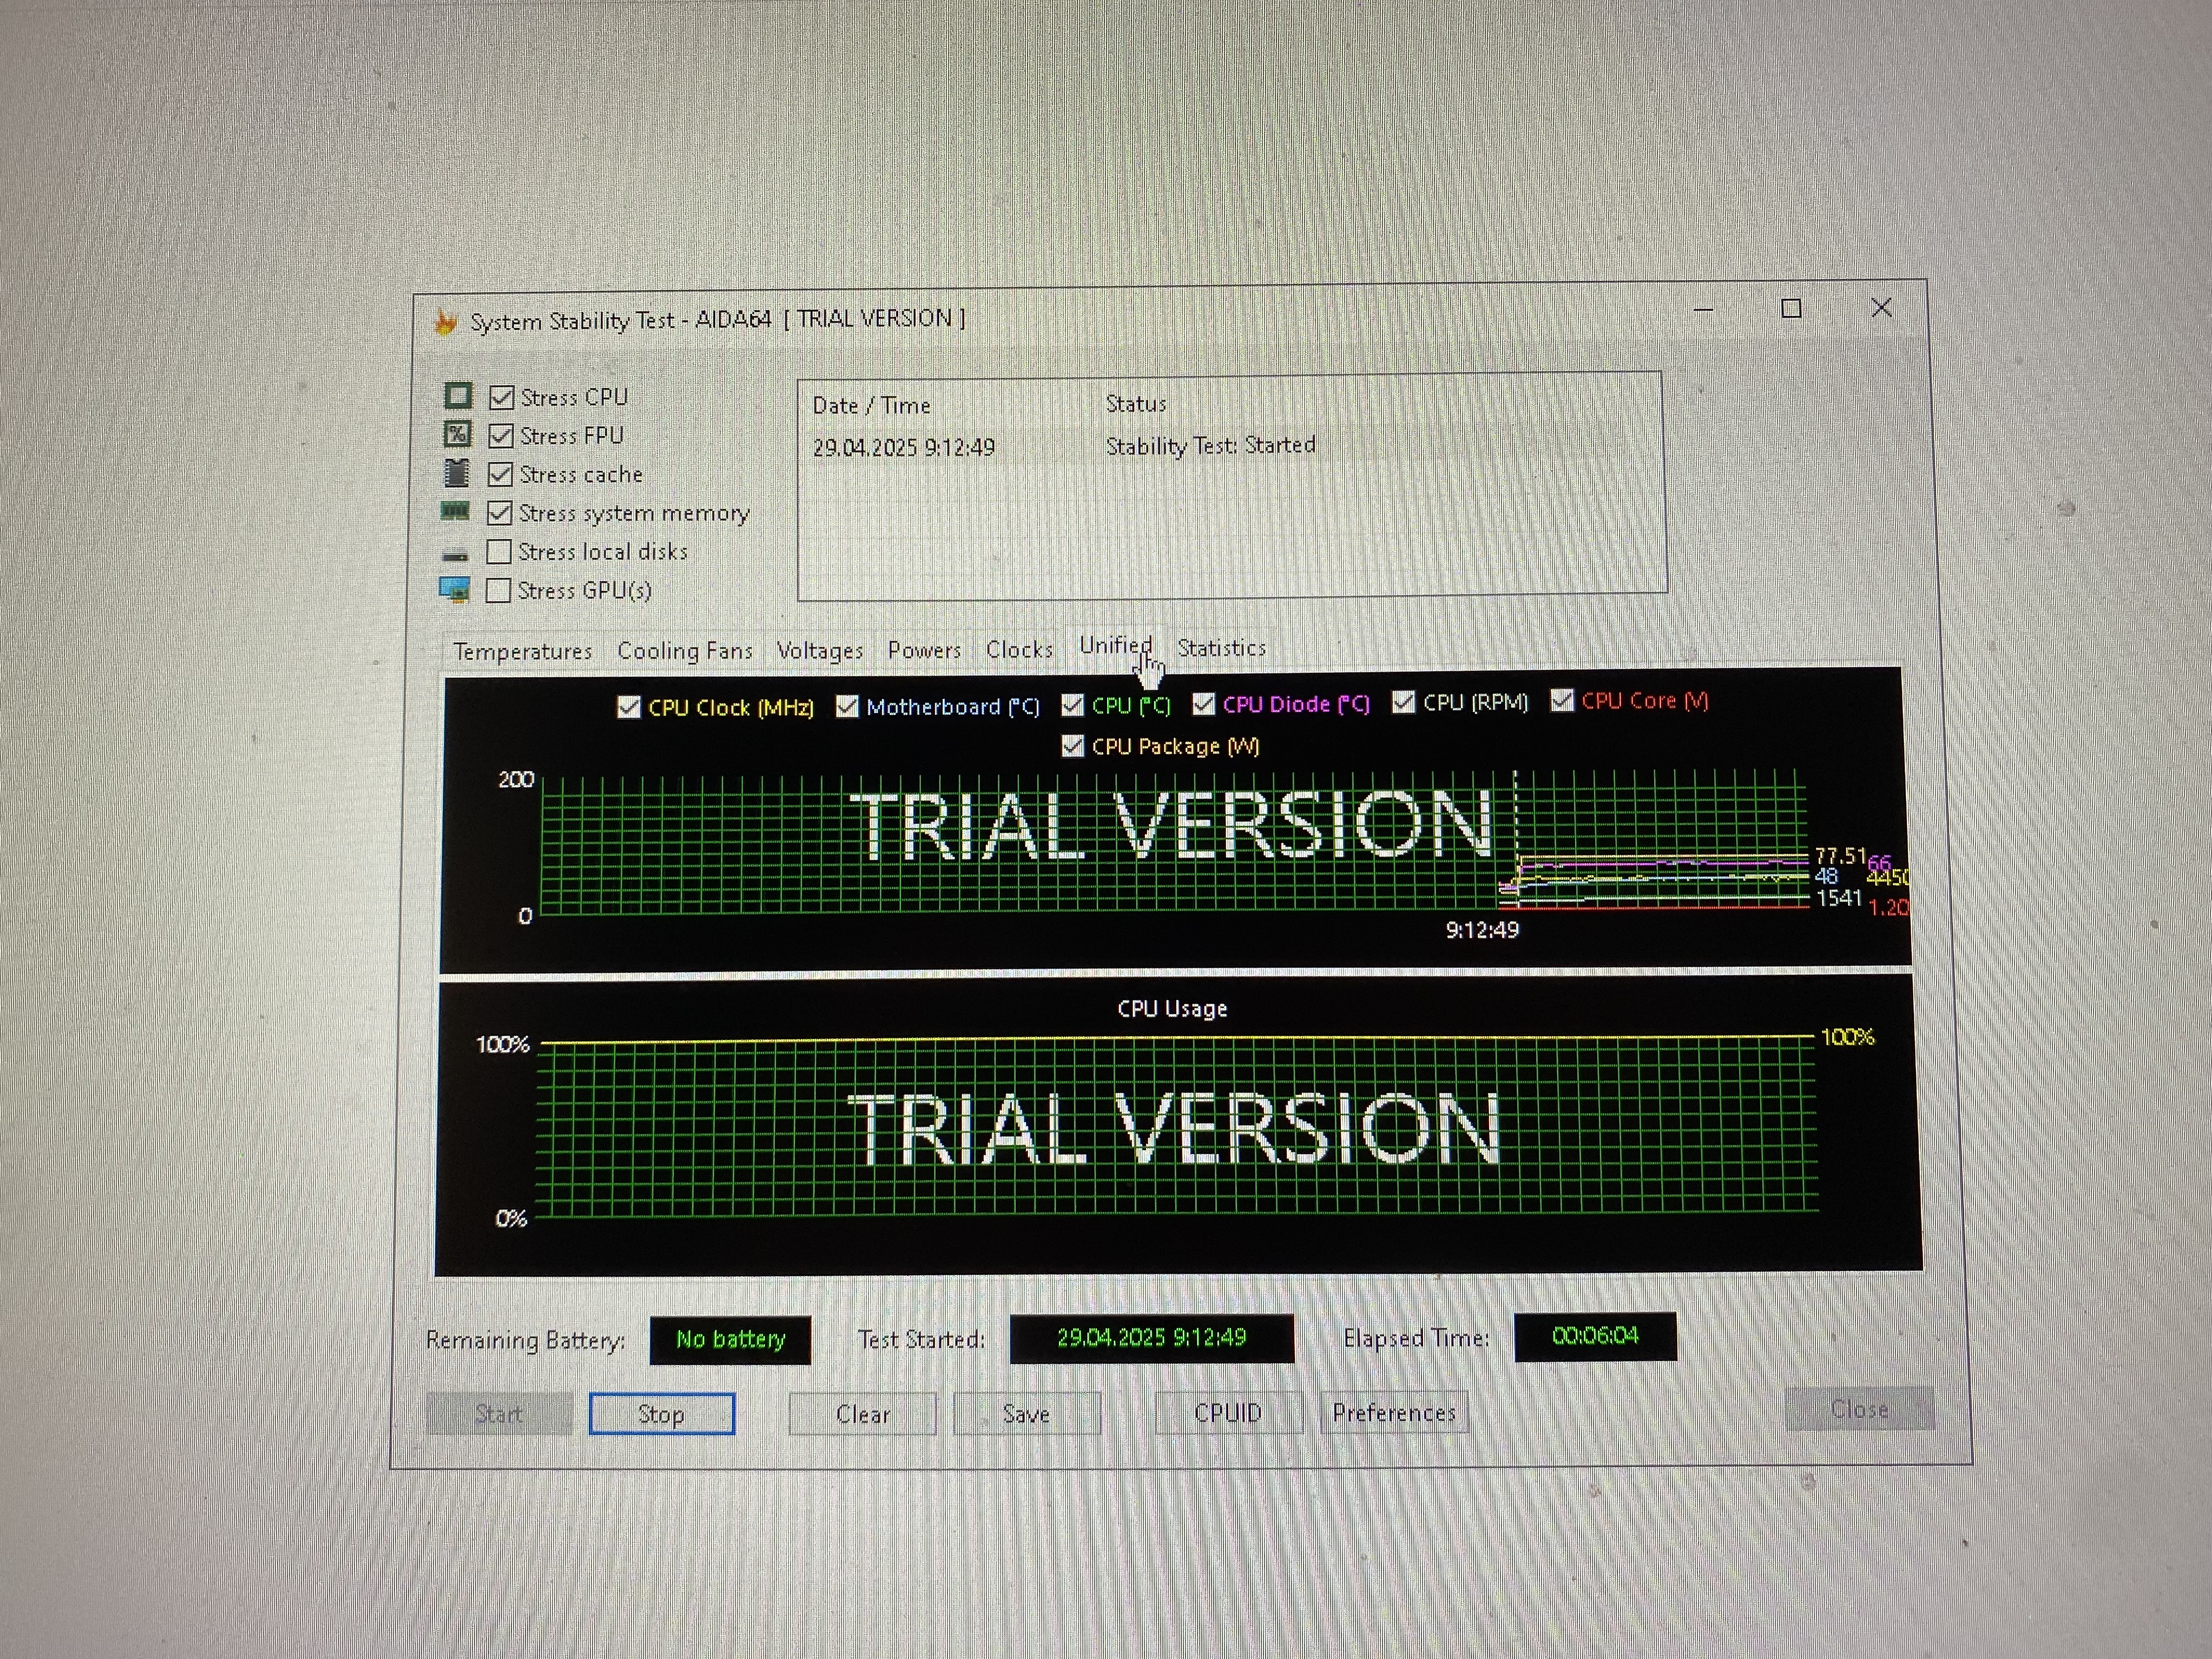Close the System Stability Test window
The width and height of the screenshot is (2212, 1659).
pyautogui.click(x=1881, y=308)
